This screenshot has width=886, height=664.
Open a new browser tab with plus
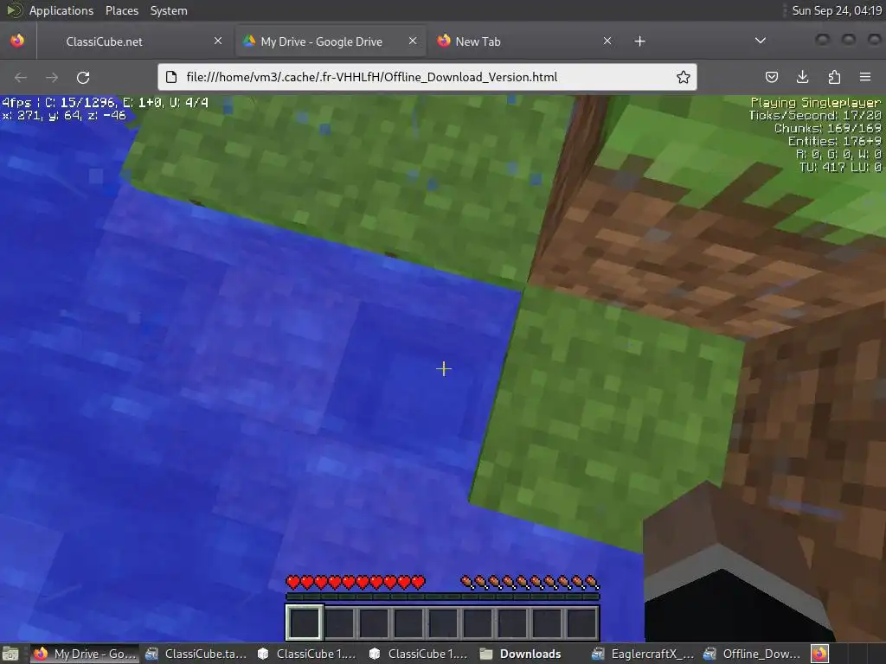coord(639,41)
